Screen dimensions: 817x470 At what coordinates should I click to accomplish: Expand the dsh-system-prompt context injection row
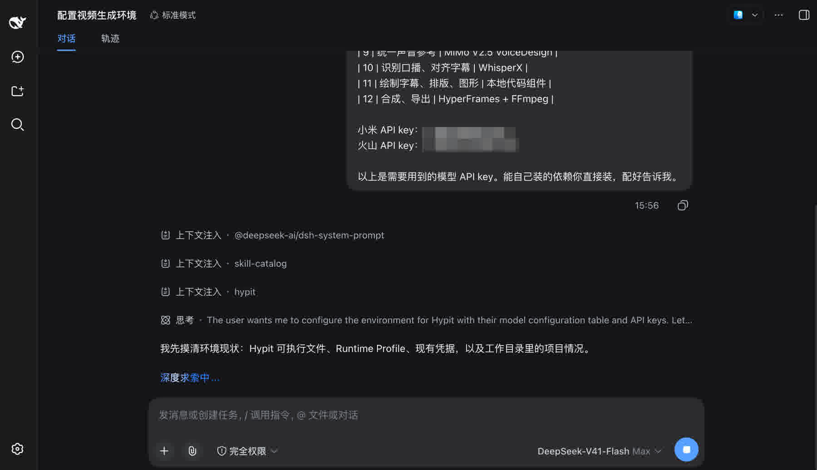point(272,235)
